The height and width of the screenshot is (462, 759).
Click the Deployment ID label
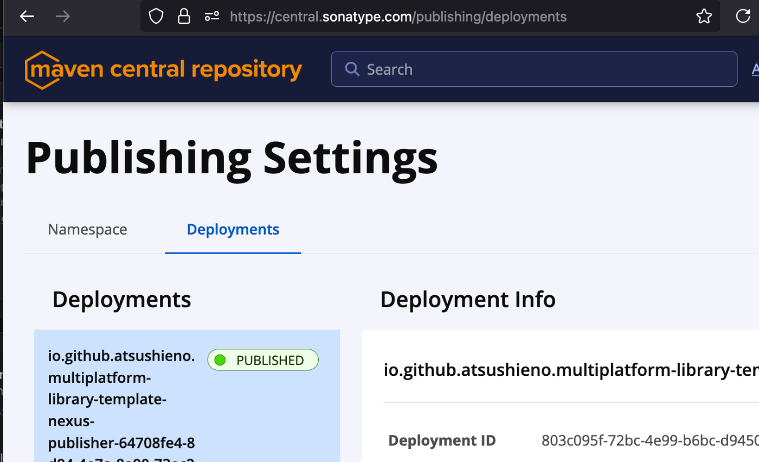coord(442,441)
